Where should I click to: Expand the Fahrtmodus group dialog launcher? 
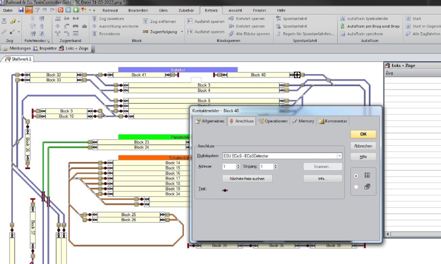coord(48,41)
